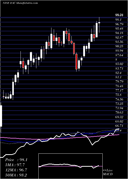Select the 94.18 price level label

pos(119,33)
